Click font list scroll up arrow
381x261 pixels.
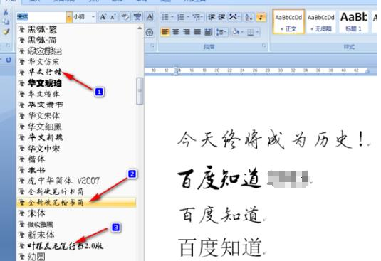[140, 28]
